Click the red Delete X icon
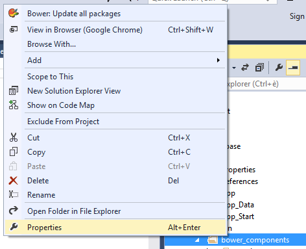The height and width of the screenshot is (249, 306). (x=14, y=180)
